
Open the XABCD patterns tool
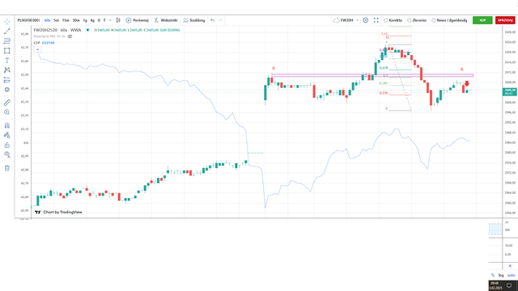[x=7, y=70]
